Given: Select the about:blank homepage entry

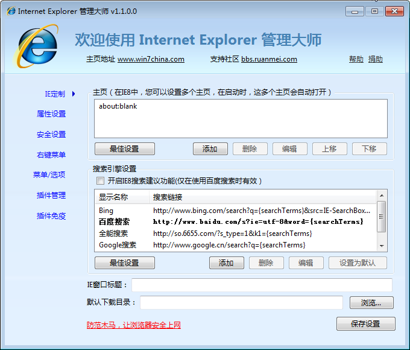Looking at the screenshot, I should 118,106.
